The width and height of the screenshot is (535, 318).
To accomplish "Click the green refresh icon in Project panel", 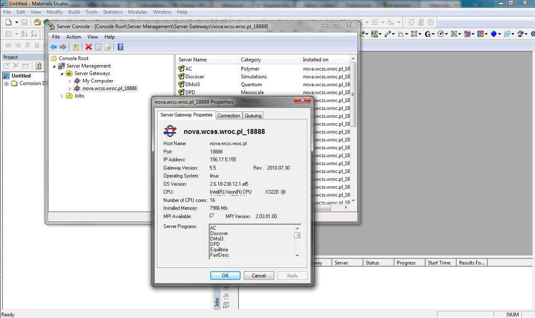I will tap(38, 66).
